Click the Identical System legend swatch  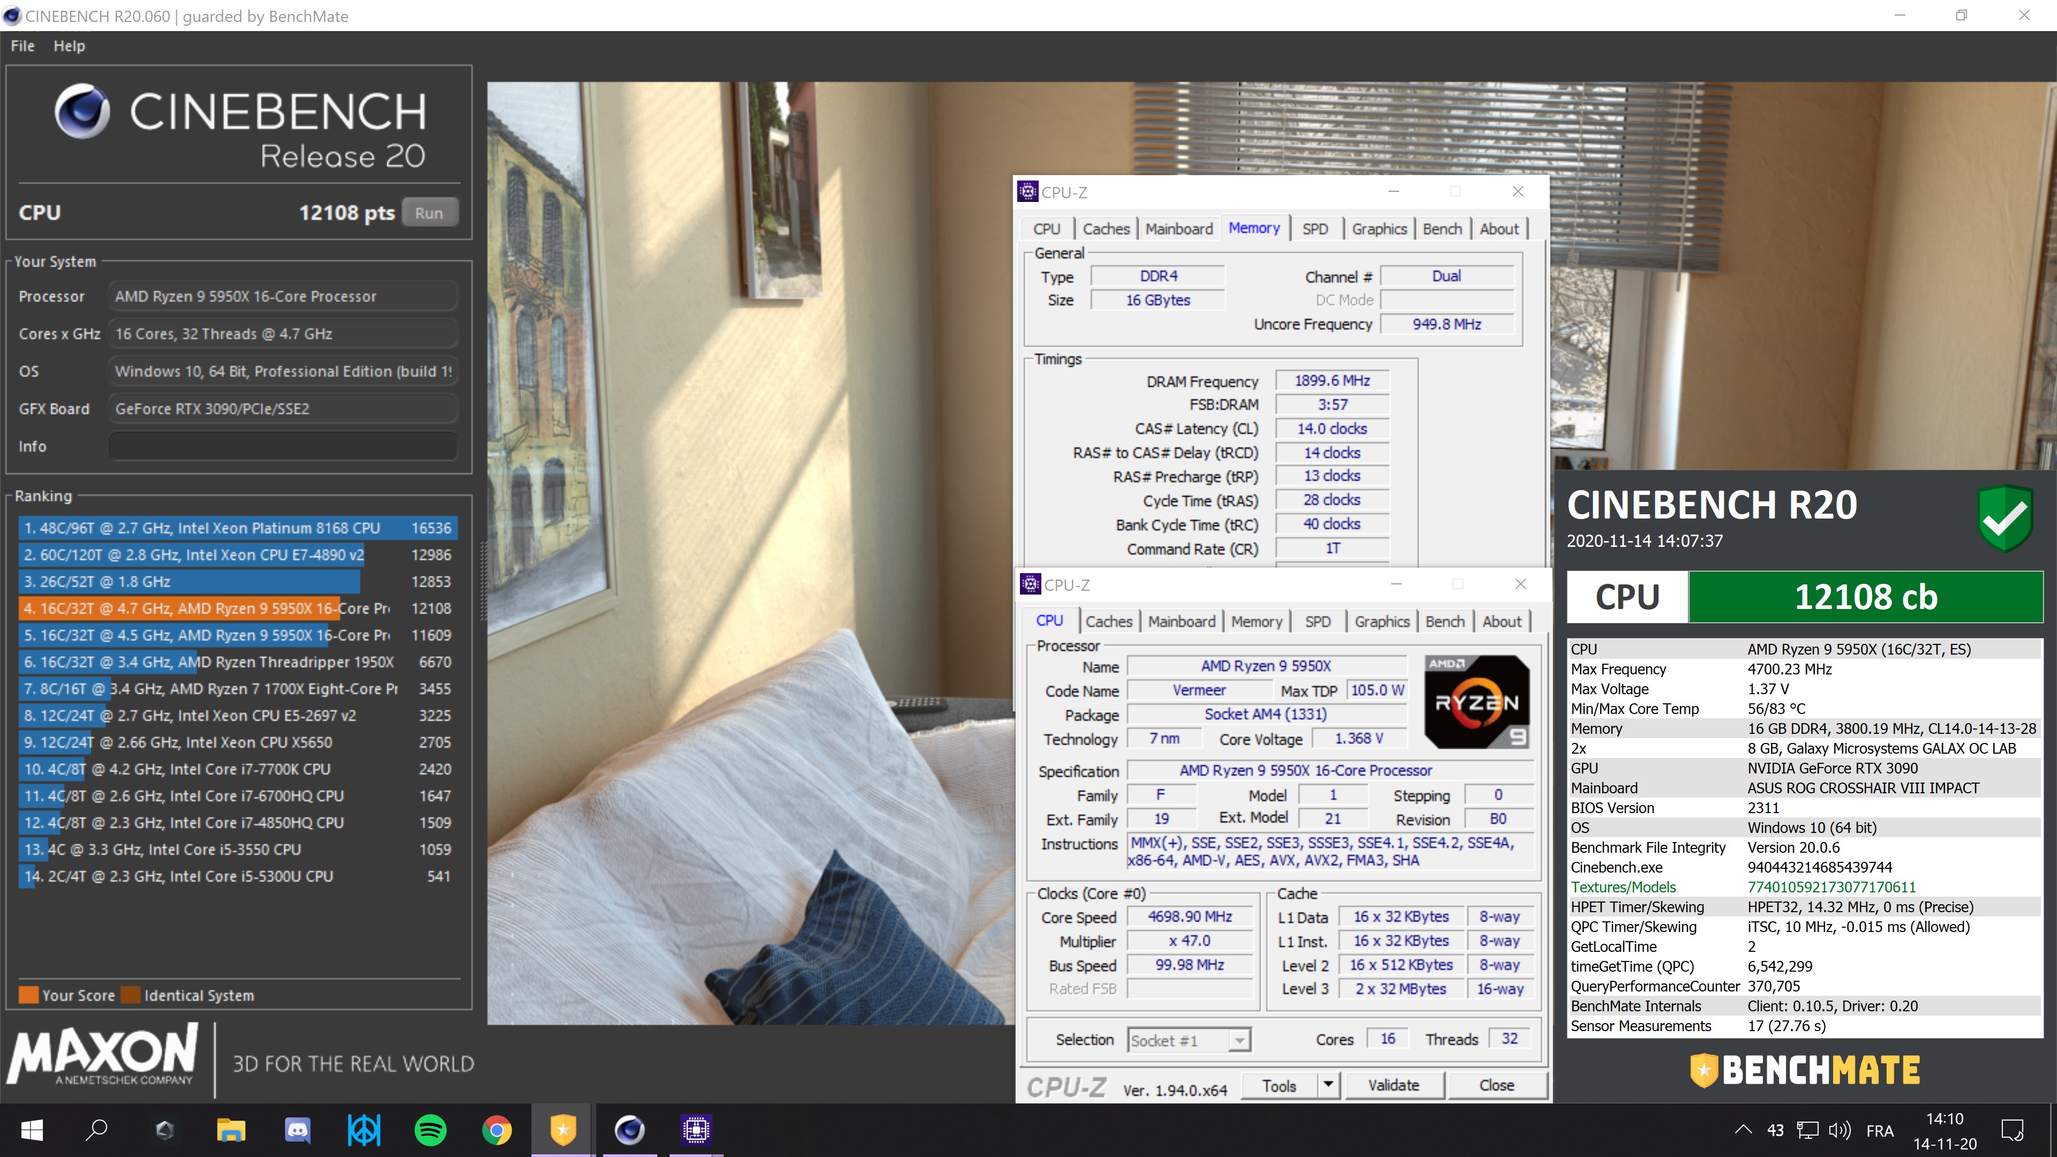click(x=131, y=995)
